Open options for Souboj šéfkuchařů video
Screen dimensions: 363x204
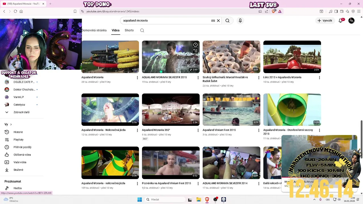click(259, 78)
